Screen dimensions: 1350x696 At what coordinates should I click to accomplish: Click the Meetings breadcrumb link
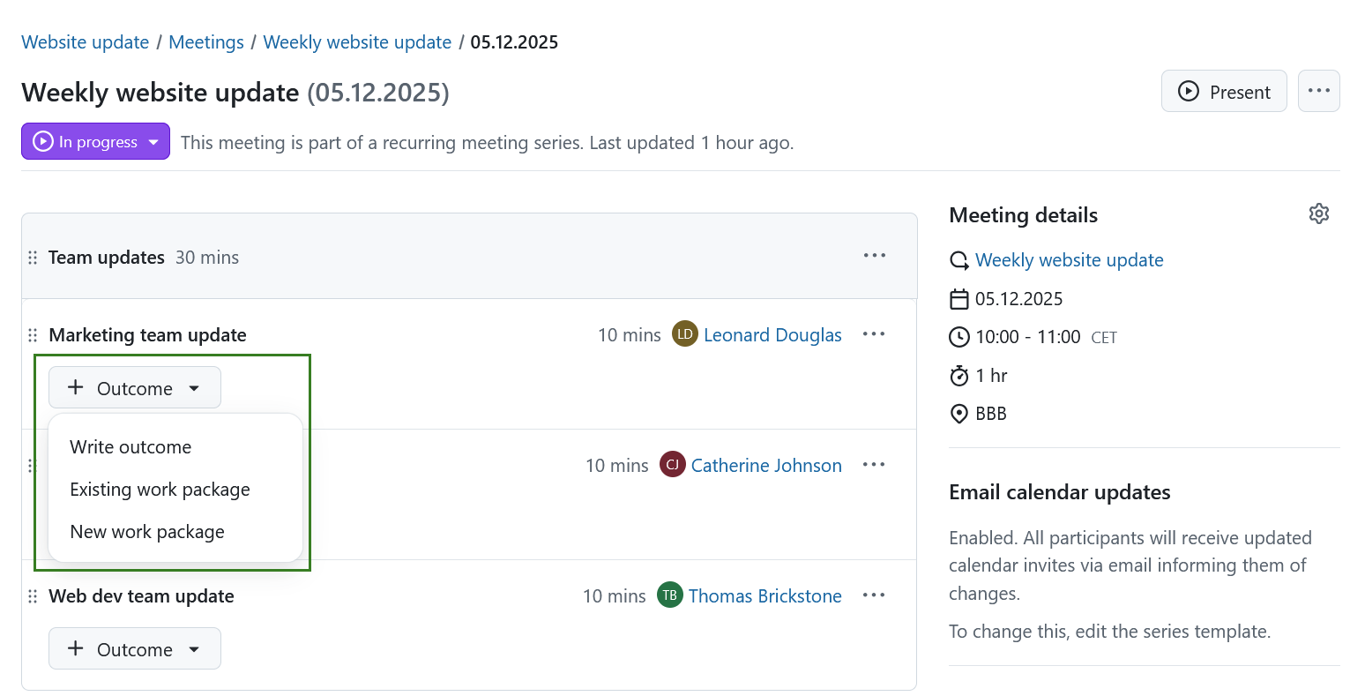[x=205, y=41]
